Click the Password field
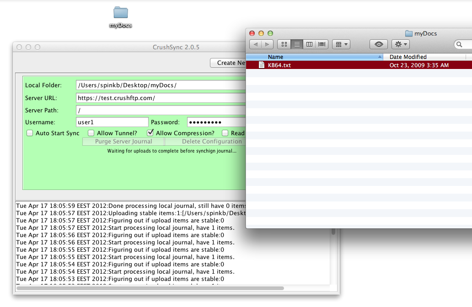Viewport: 472px width, 307px height. click(216, 122)
